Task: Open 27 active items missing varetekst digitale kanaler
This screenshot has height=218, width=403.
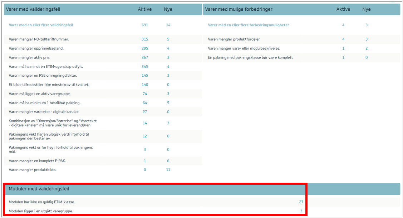Action: coord(144,112)
